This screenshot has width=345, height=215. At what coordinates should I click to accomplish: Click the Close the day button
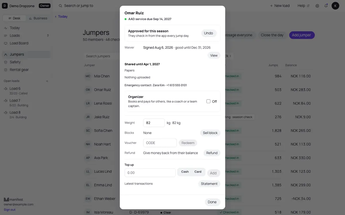[x=272, y=35]
